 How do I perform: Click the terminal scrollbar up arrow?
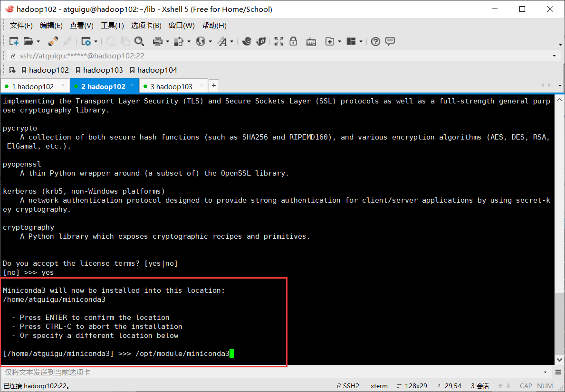point(559,100)
